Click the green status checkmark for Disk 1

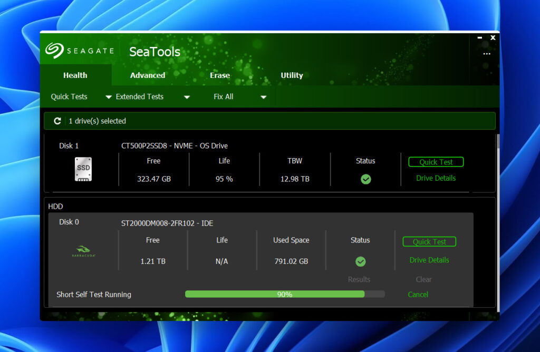tap(365, 179)
